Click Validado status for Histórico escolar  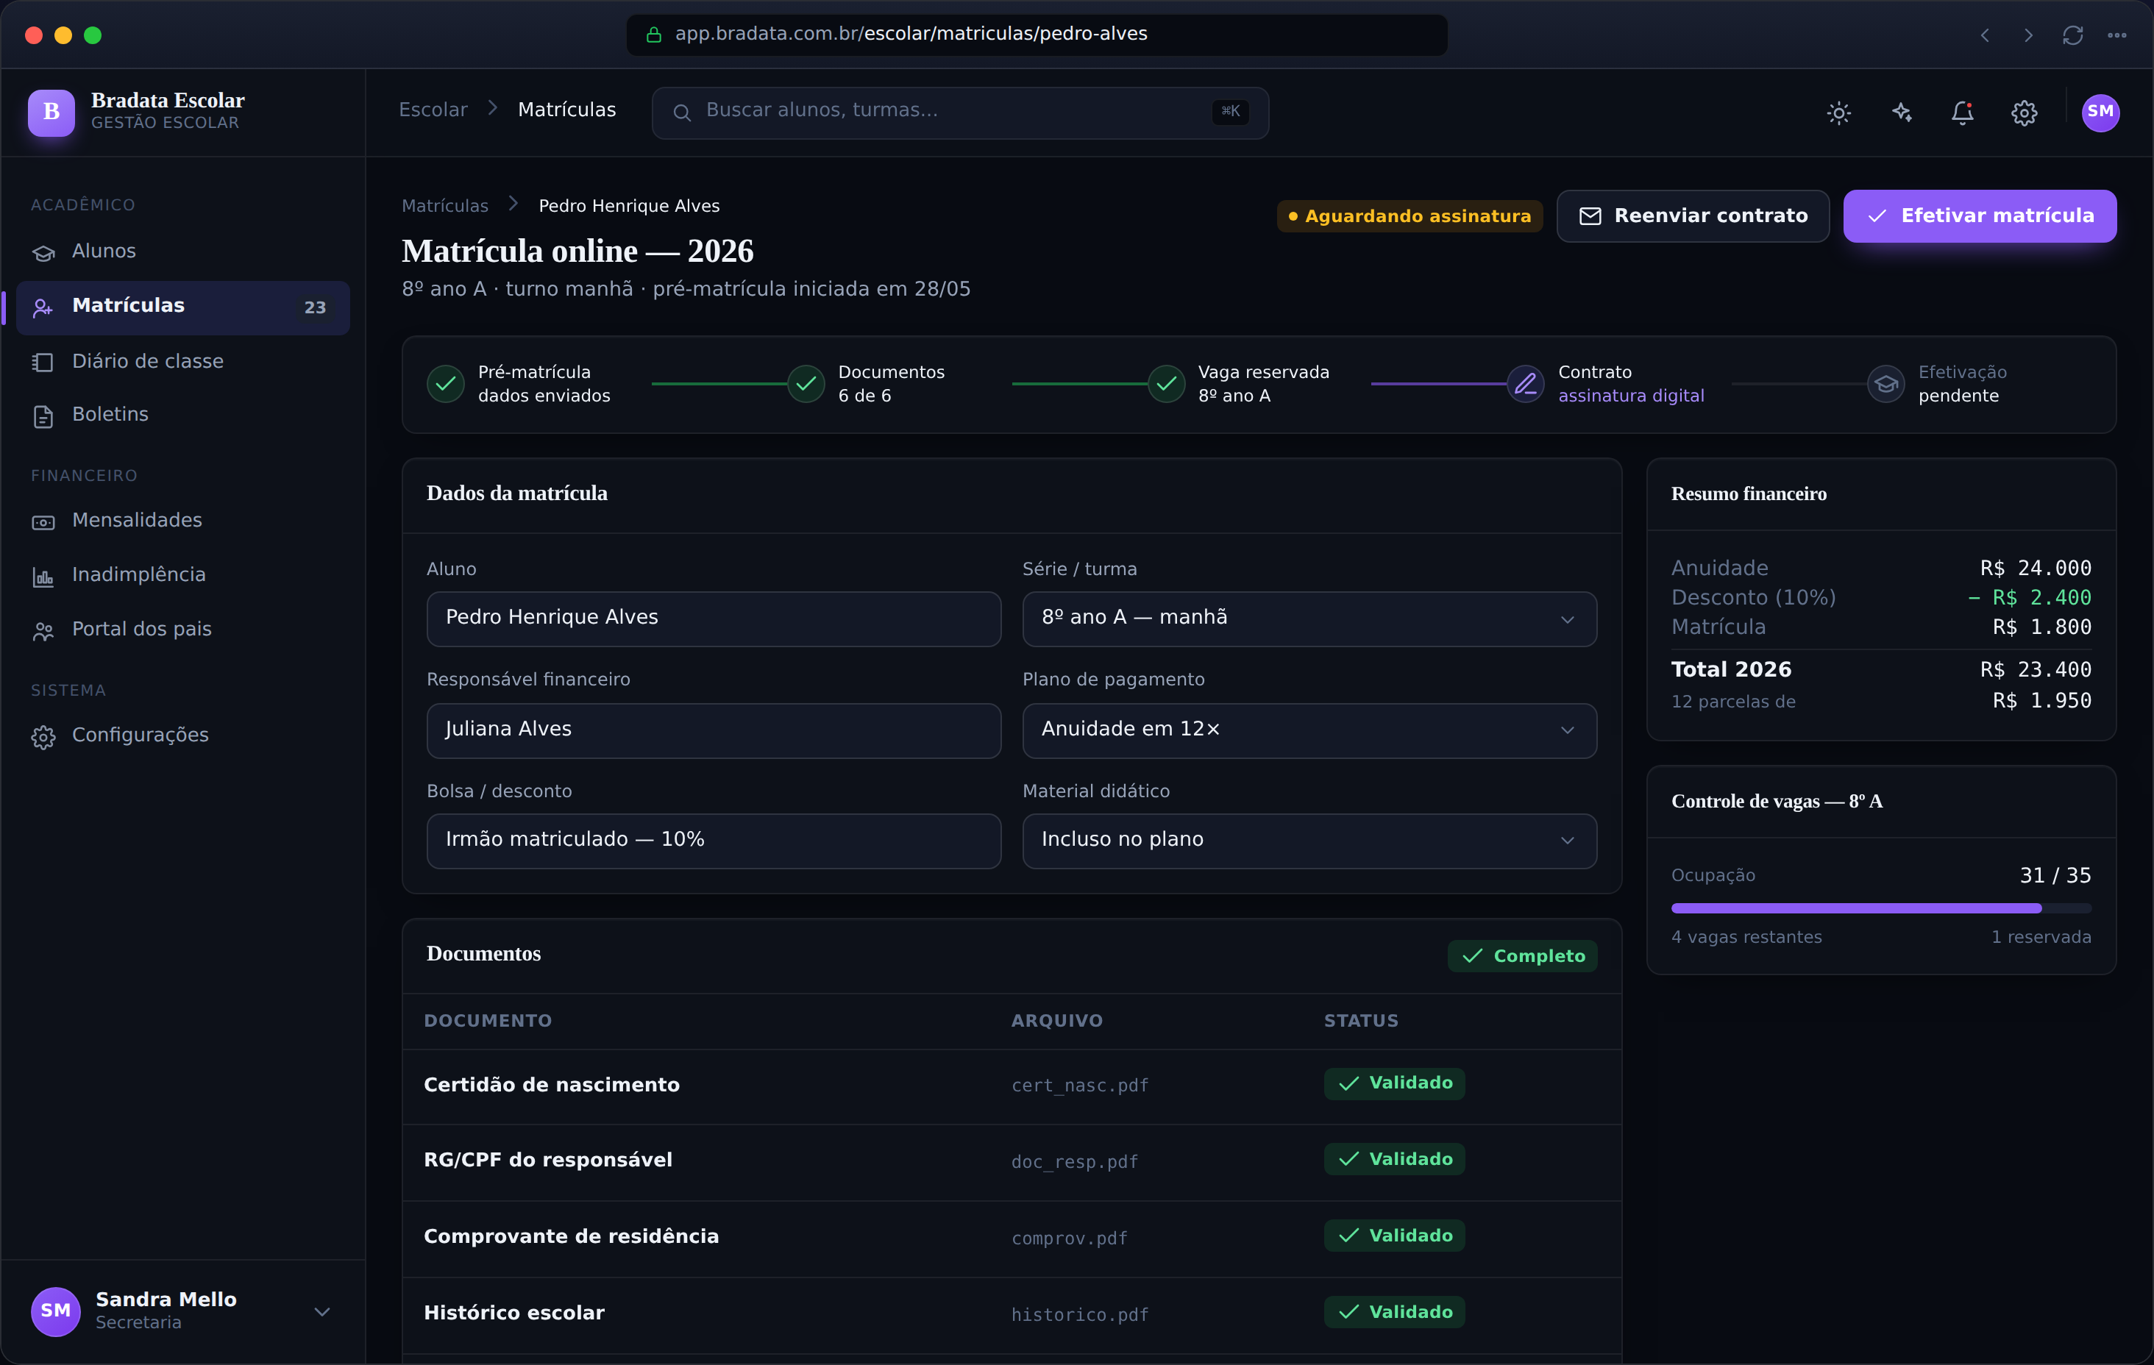click(1393, 1312)
